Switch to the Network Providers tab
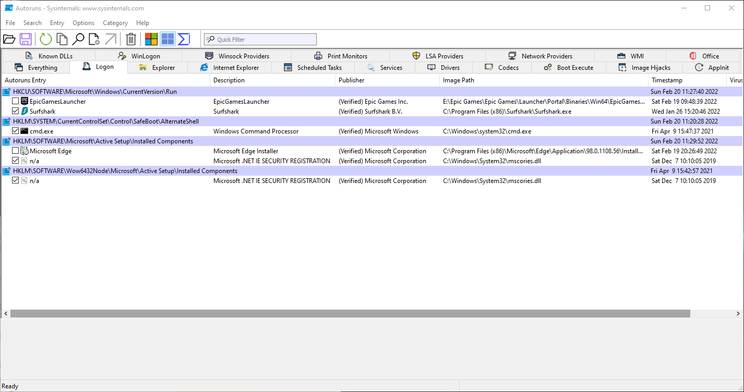The height and width of the screenshot is (392, 744). 540,56
